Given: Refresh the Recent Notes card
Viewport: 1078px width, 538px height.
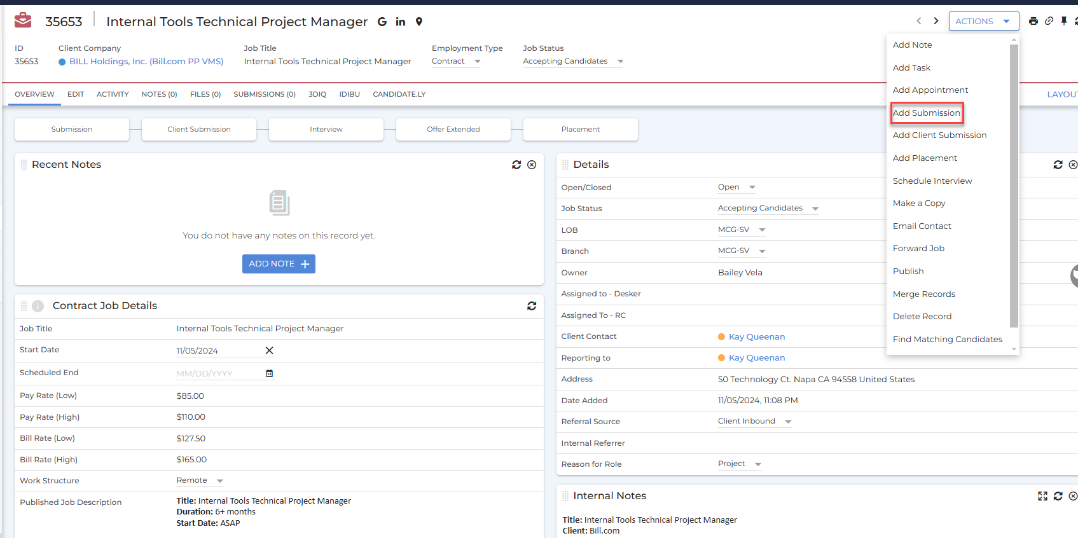Looking at the screenshot, I should click(516, 165).
